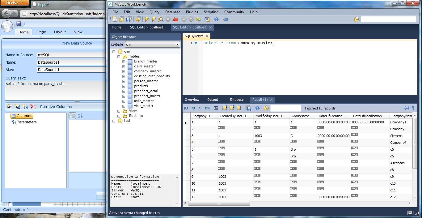
Task: Open the Layout tab in report designer
Action: tap(60, 32)
